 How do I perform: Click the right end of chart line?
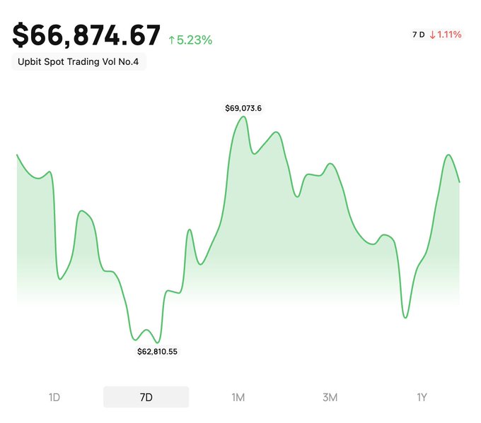tap(460, 181)
